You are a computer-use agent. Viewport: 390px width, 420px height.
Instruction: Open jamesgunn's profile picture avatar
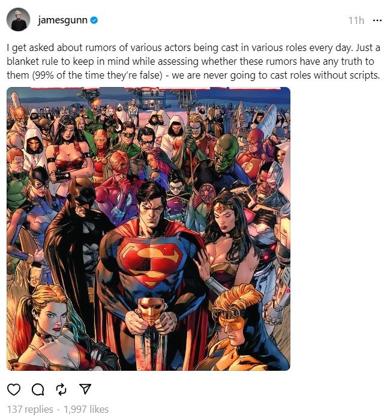point(18,20)
